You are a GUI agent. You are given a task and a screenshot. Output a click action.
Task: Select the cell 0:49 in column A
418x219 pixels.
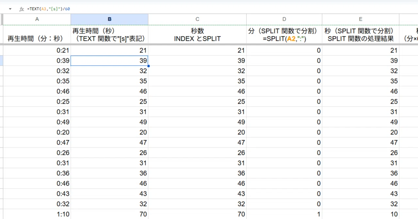[x=37, y=122]
